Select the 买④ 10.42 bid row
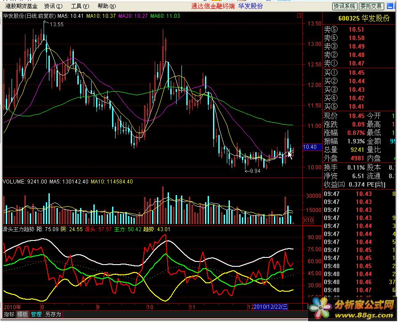 click(359, 98)
